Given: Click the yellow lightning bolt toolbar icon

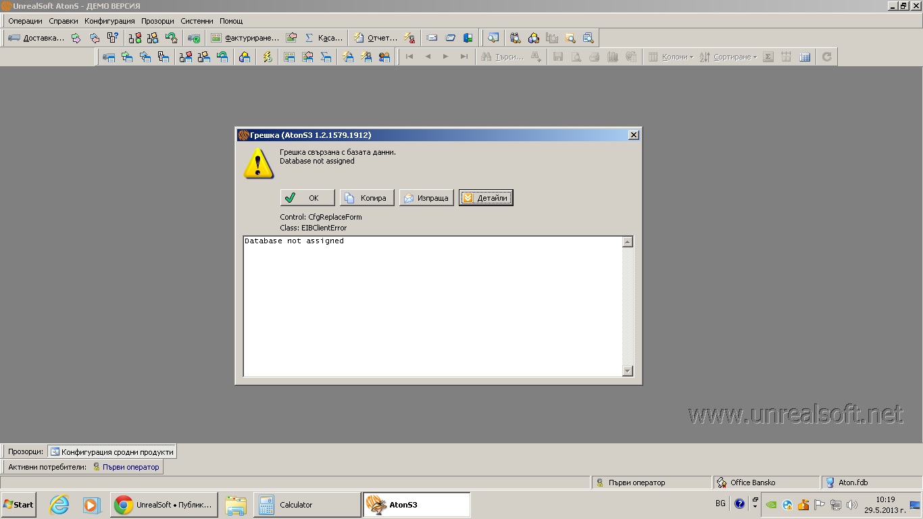Looking at the screenshot, I should pos(268,57).
